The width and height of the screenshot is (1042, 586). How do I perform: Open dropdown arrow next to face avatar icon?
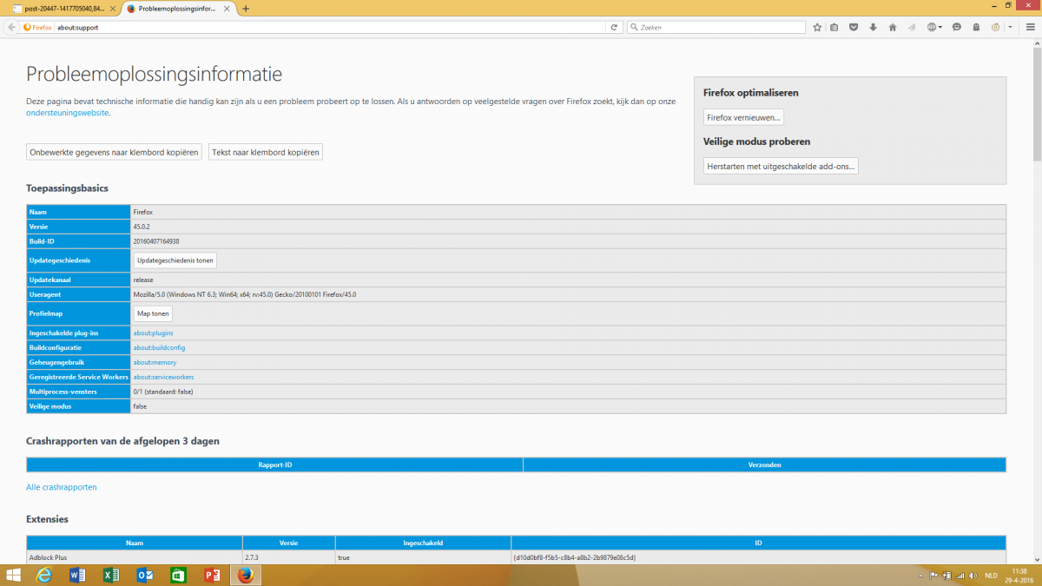(1011, 27)
